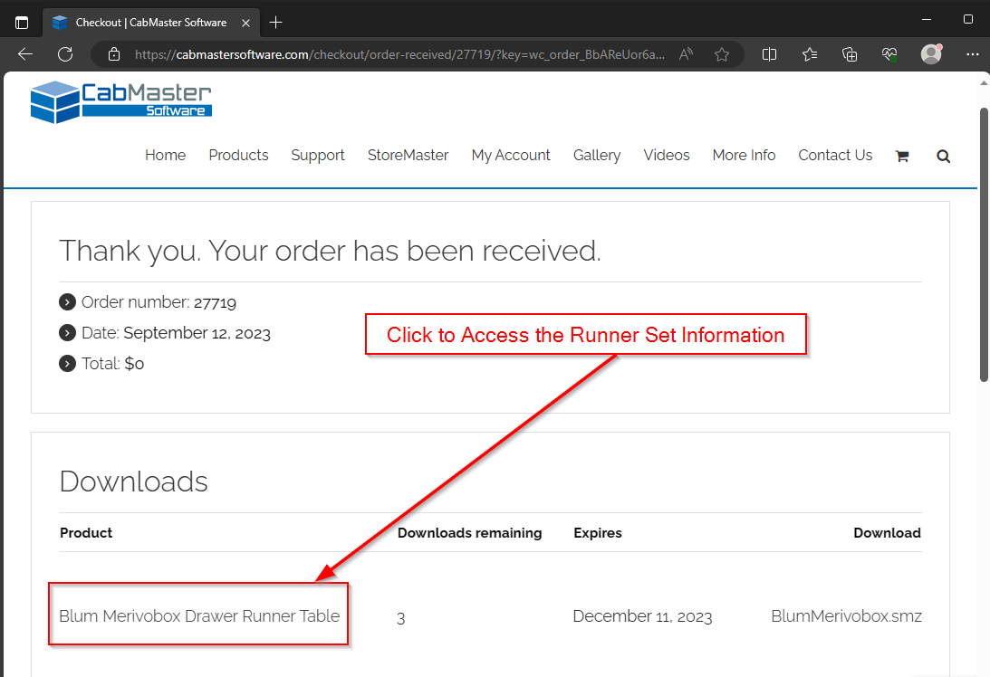
Task: Click the page vertical scrollbar
Action: click(984, 244)
